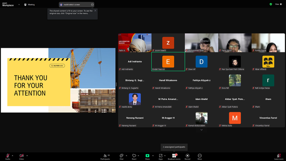286x161 pixels.
Task: Select Fatin A. video tile
Action: pos(135,43)
